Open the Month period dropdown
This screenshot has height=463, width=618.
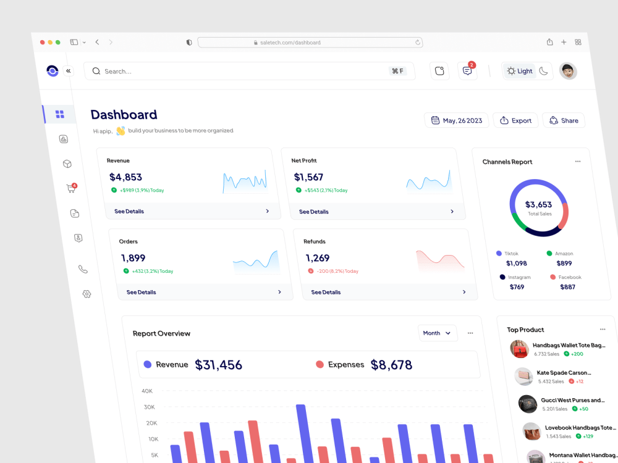pos(438,333)
